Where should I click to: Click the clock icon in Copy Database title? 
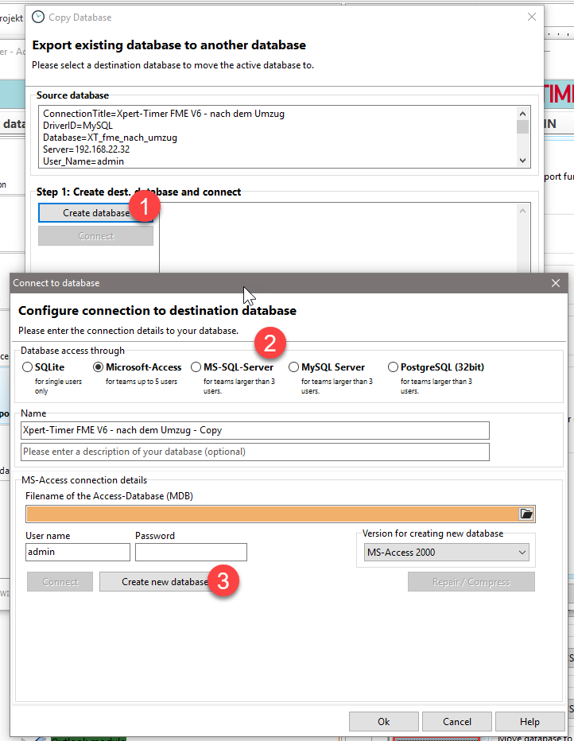coord(37,17)
